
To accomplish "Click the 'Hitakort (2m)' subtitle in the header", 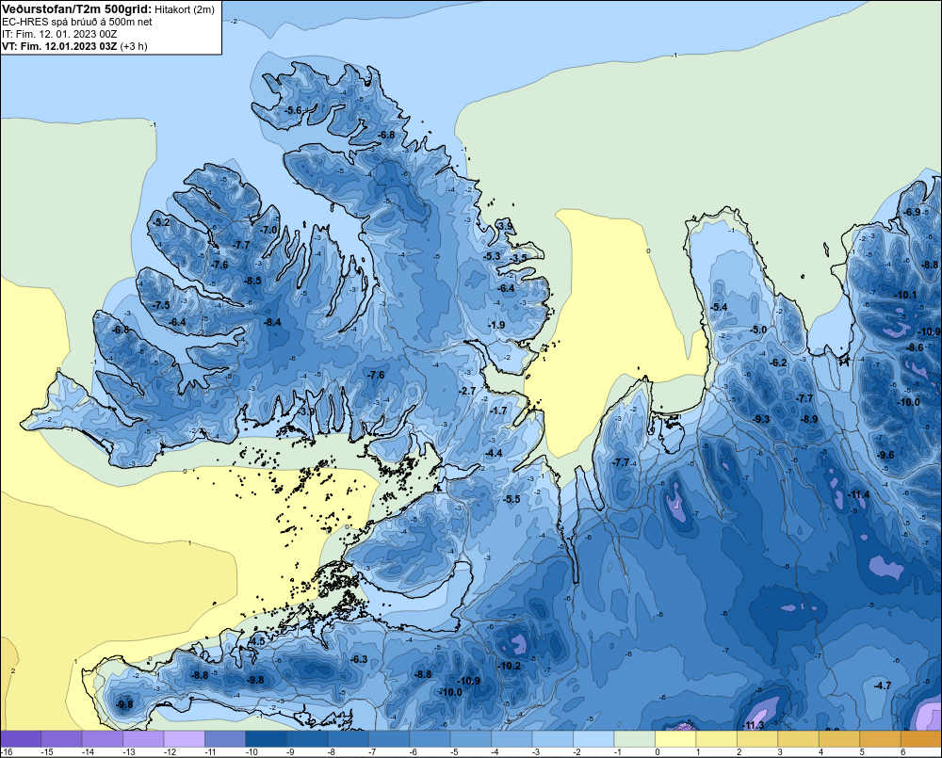I will [185, 9].
